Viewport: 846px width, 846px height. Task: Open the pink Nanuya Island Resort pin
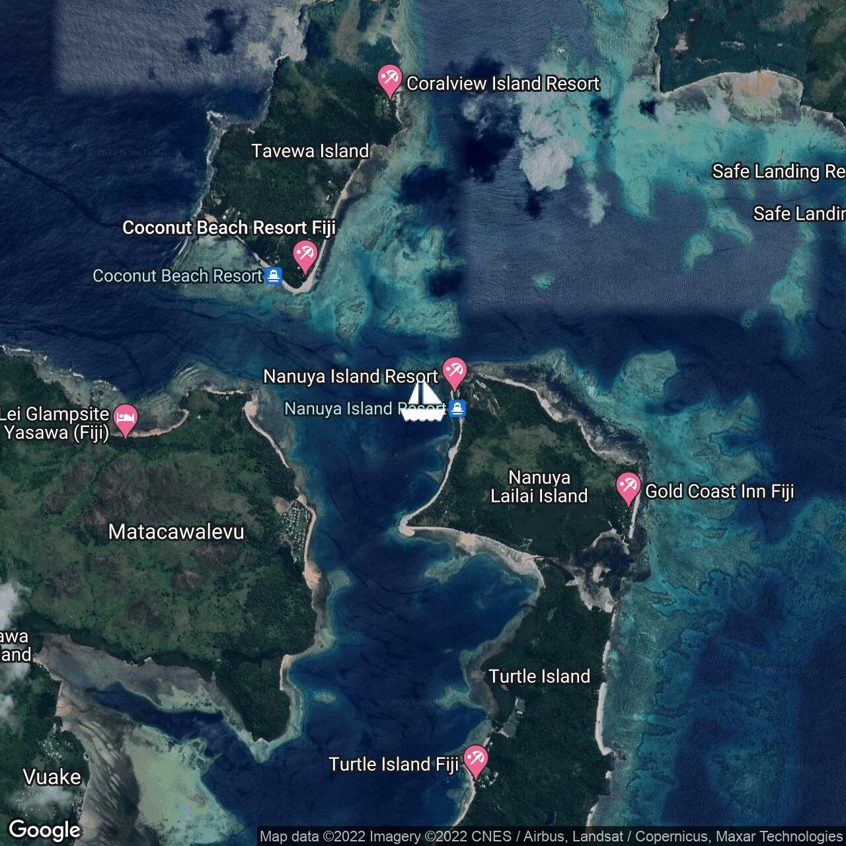click(454, 371)
